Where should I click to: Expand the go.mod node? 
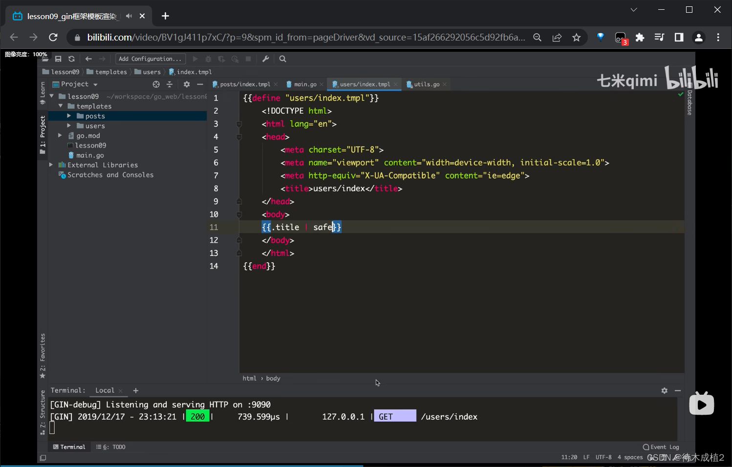(x=60, y=135)
